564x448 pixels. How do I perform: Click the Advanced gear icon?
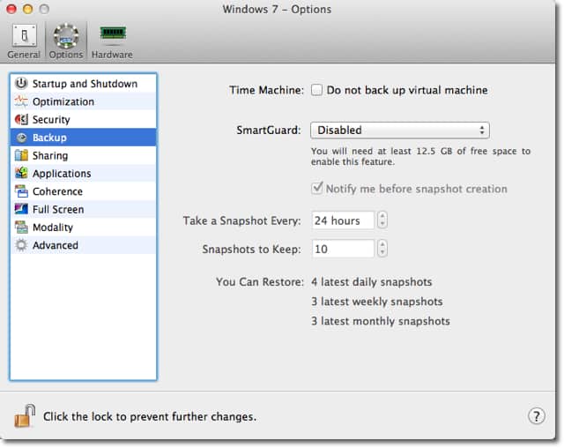21,245
